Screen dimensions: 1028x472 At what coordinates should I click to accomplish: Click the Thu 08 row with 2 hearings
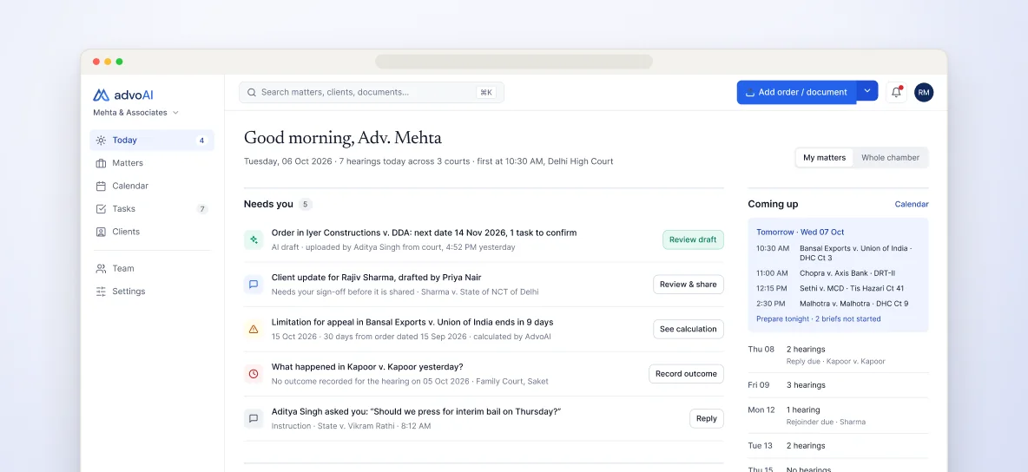[838, 356]
